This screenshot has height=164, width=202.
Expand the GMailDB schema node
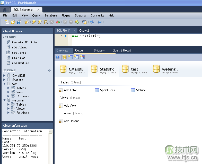[4, 76]
